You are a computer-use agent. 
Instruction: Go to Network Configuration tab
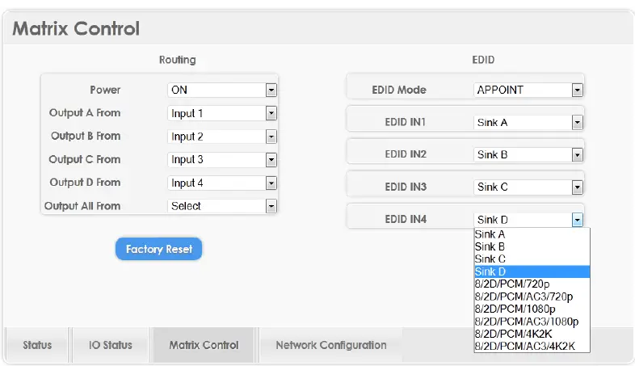tap(330, 345)
